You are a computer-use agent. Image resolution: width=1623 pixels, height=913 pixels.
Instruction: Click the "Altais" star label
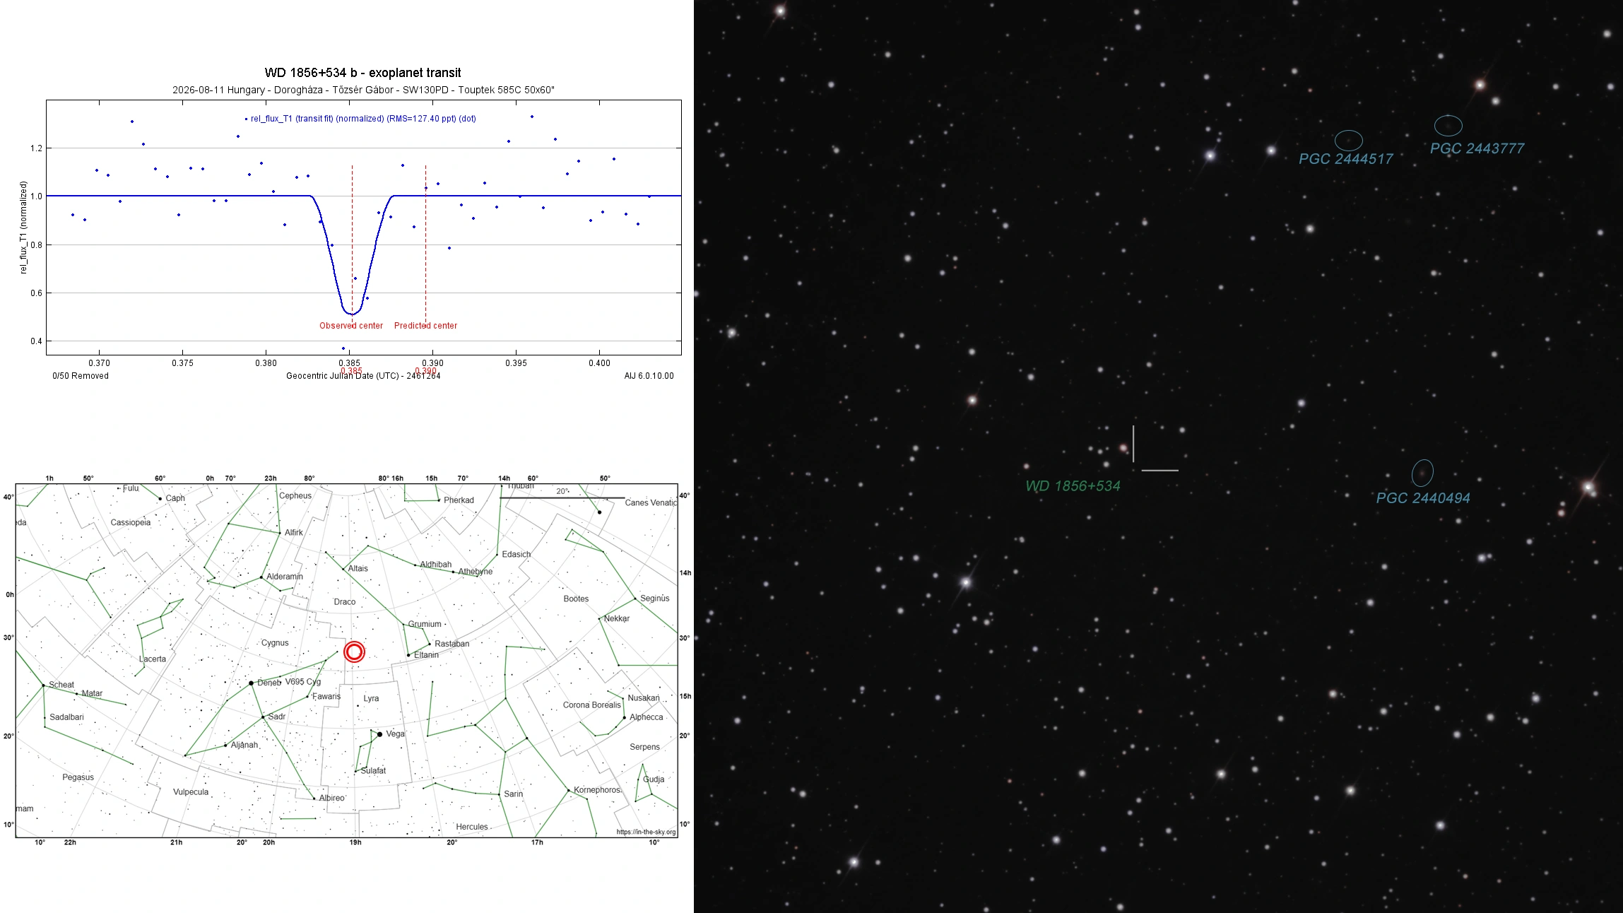(x=358, y=568)
